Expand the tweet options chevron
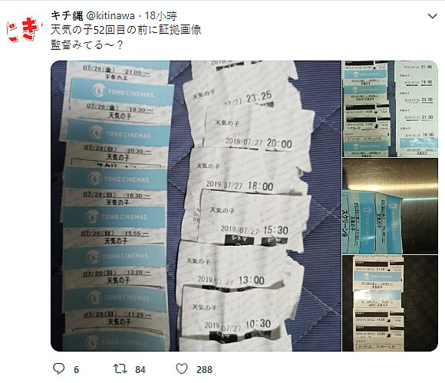This screenshot has height=383, width=445. pyautogui.click(x=432, y=16)
